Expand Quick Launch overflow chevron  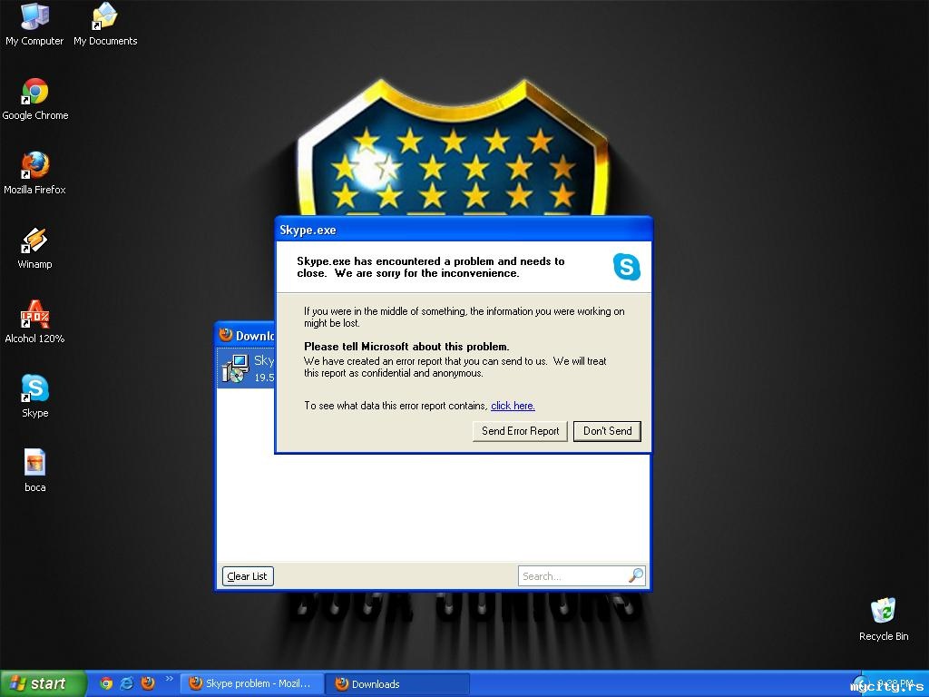[170, 679]
